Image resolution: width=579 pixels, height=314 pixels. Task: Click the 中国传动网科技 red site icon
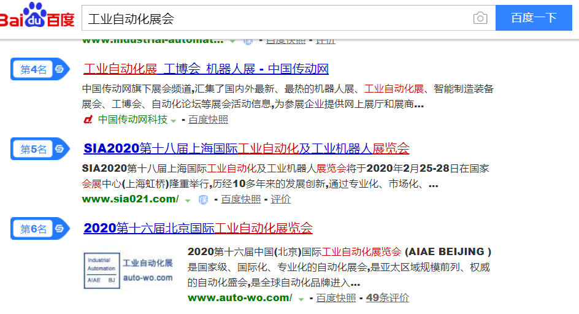pos(88,120)
